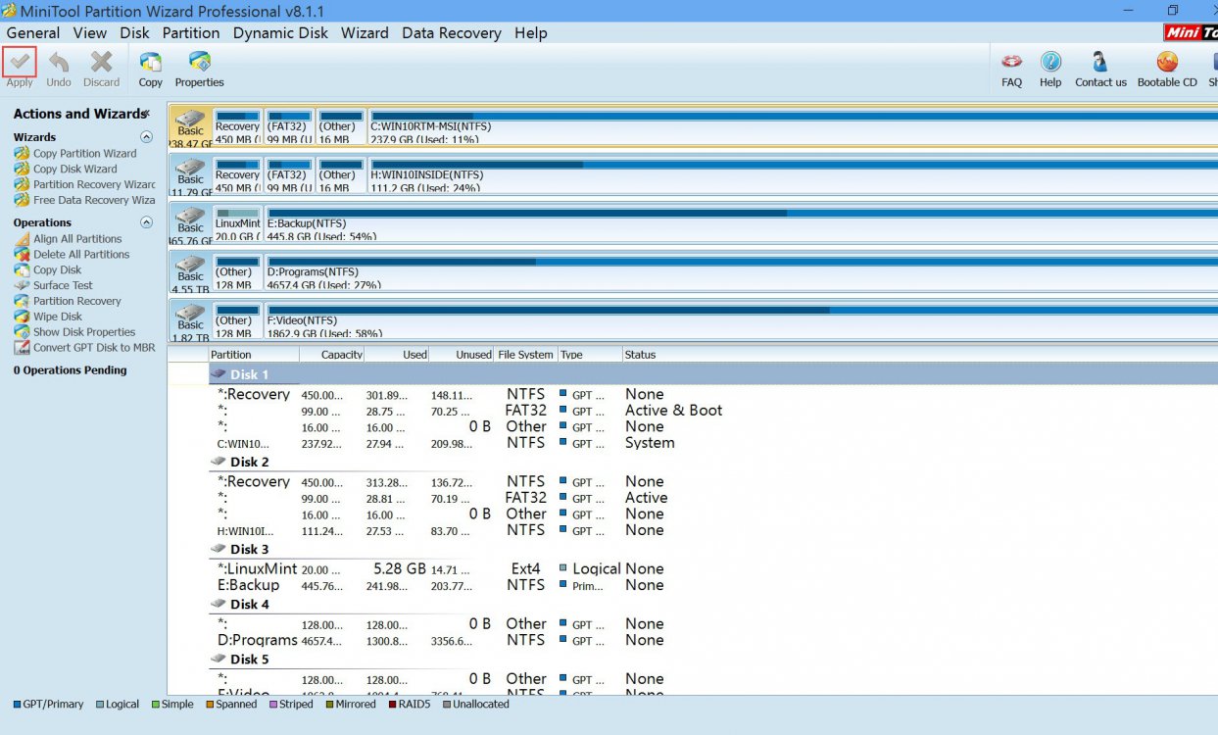
Task: Open the FAQ lifebuoy icon
Action: tap(1012, 62)
